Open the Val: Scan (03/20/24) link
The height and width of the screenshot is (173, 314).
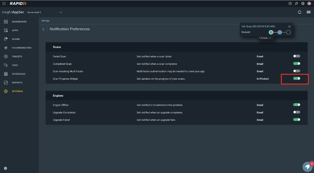coord(258,26)
